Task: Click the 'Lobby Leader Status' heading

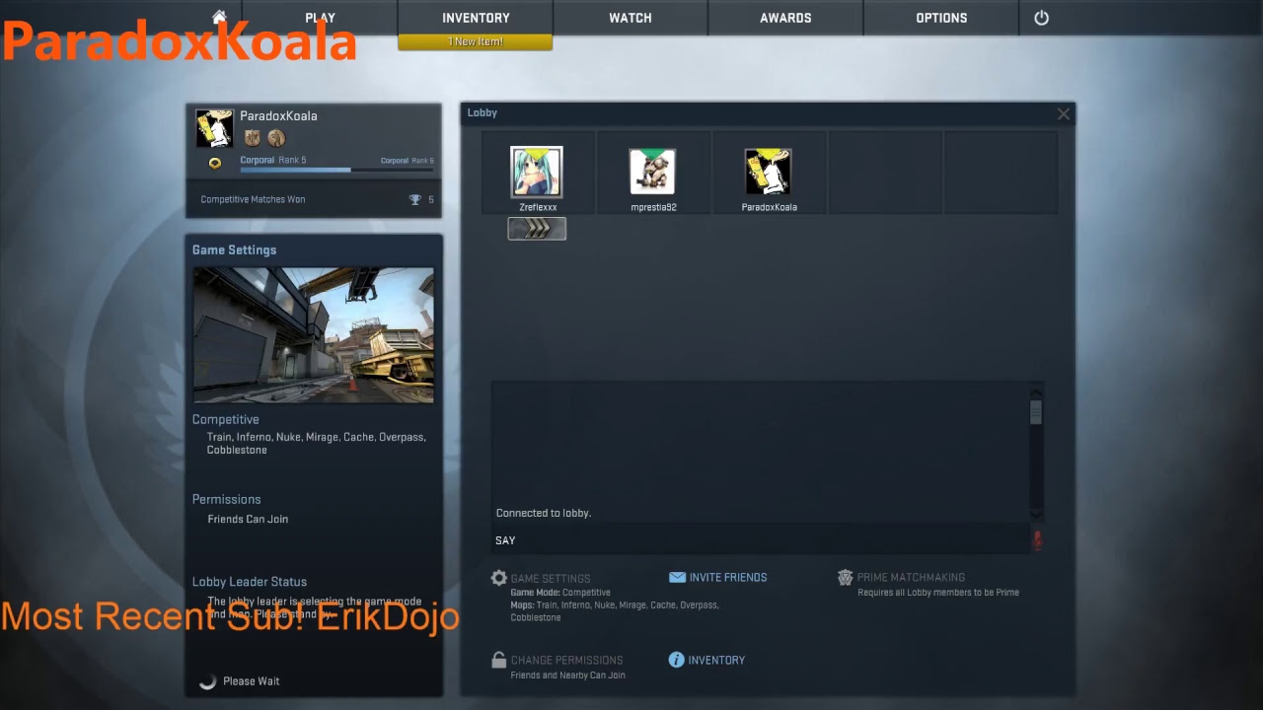Action: click(250, 582)
